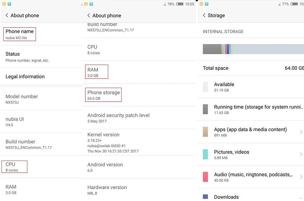Tap Phone storage 64.0 GB row
304x201 pixels.
pos(139,95)
